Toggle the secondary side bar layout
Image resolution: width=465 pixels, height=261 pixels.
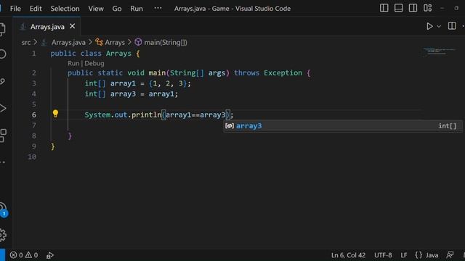[x=413, y=8]
